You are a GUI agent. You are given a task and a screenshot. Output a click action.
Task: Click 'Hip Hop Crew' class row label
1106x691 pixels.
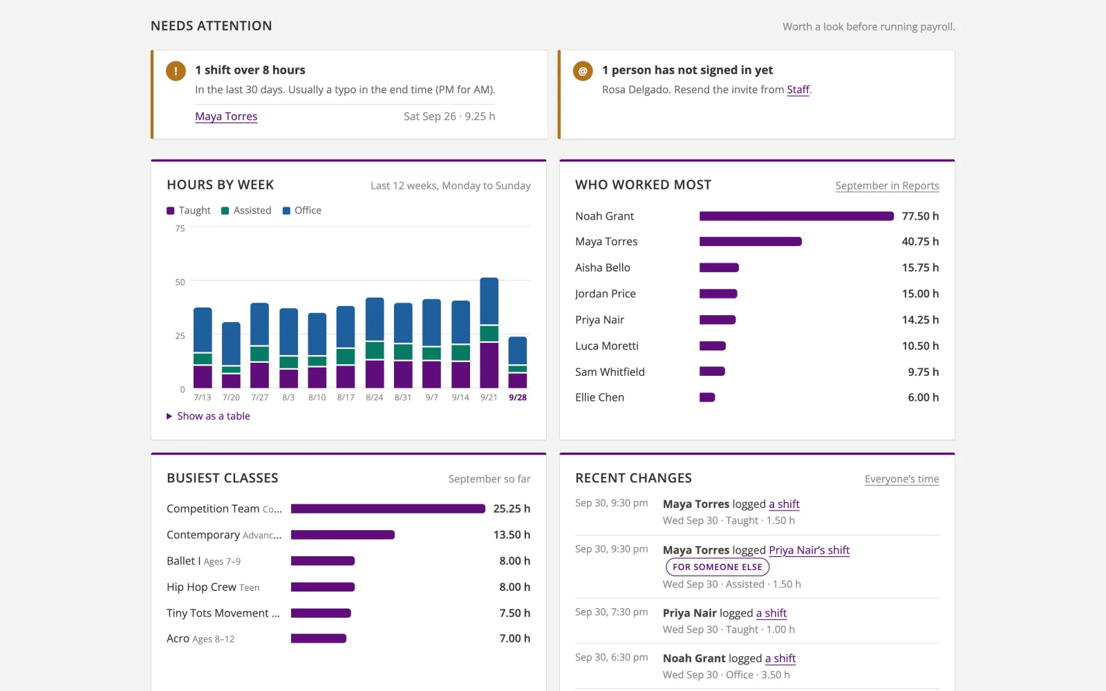point(213,587)
